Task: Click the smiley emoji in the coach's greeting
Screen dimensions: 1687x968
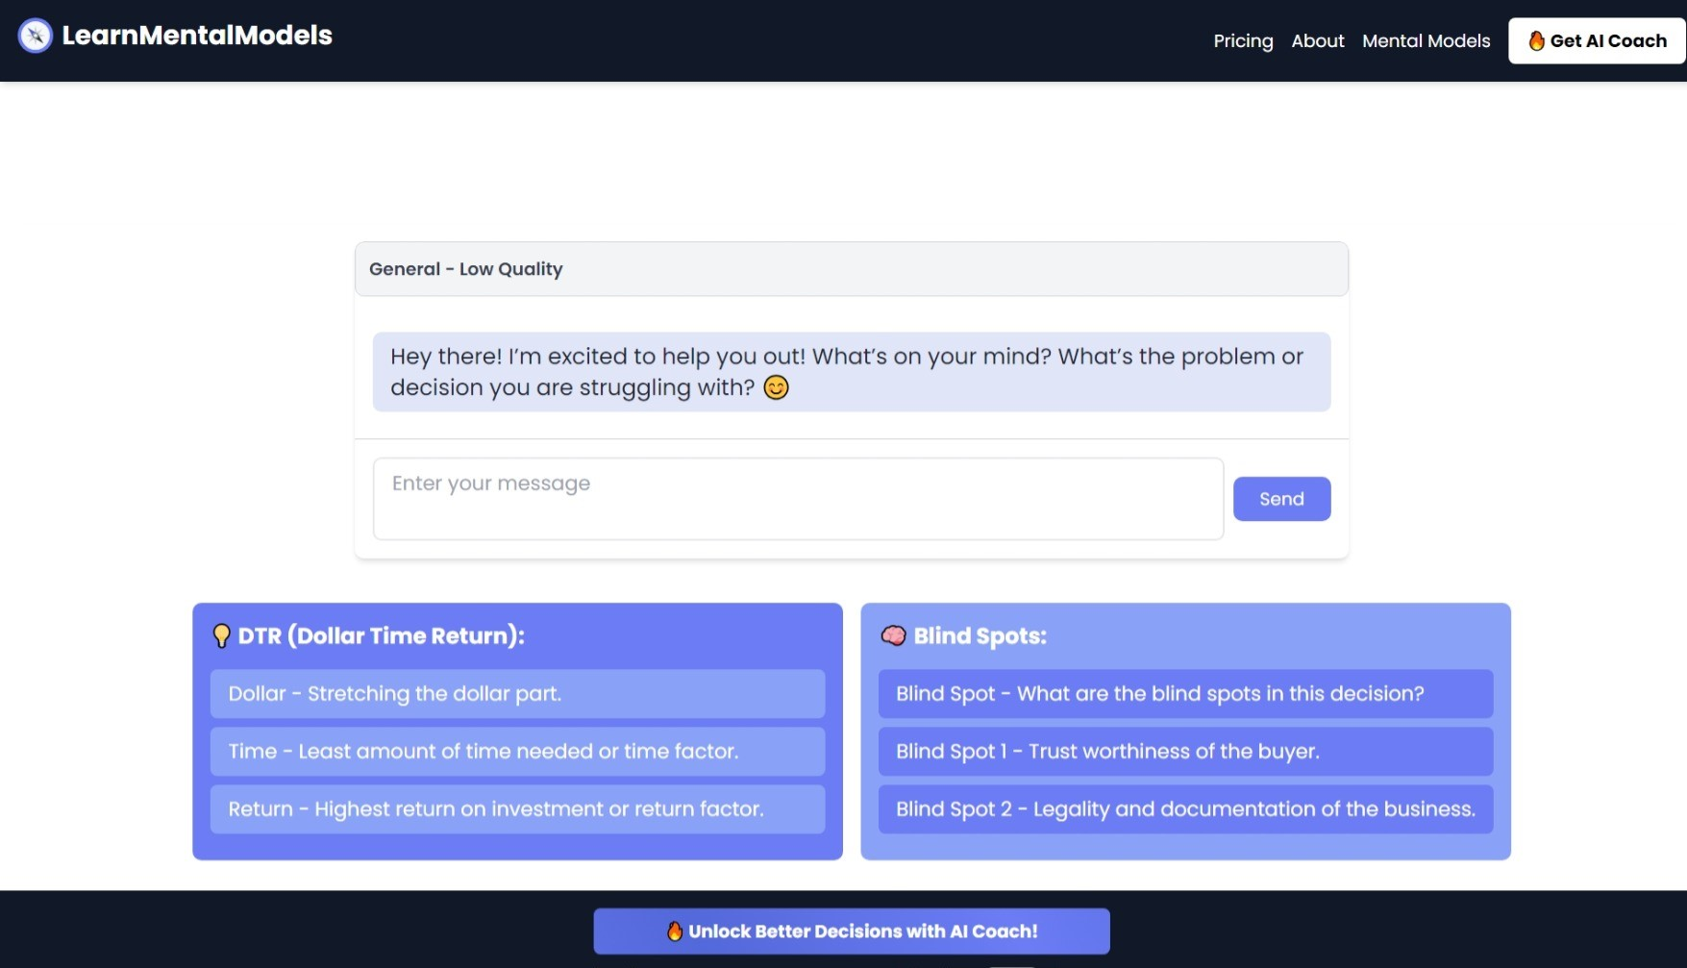Action: (x=776, y=387)
